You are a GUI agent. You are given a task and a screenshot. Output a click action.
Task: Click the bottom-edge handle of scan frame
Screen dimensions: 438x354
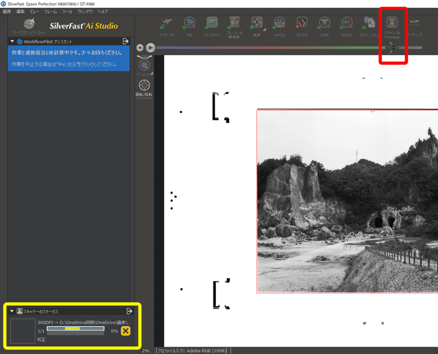click(x=372, y=292)
